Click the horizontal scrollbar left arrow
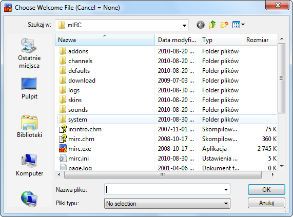 click(x=59, y=175)
